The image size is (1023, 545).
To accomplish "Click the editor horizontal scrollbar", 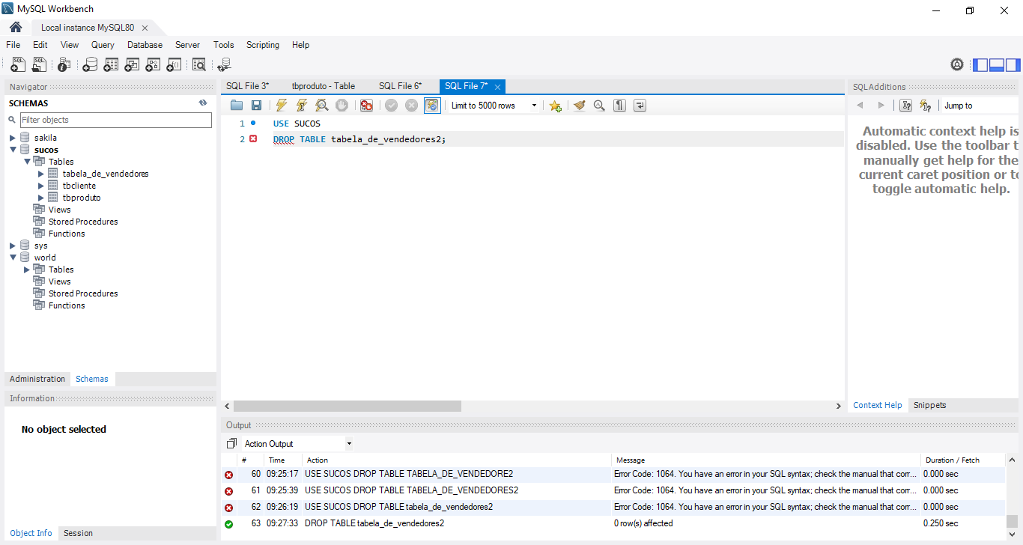I will click(347, 406).
